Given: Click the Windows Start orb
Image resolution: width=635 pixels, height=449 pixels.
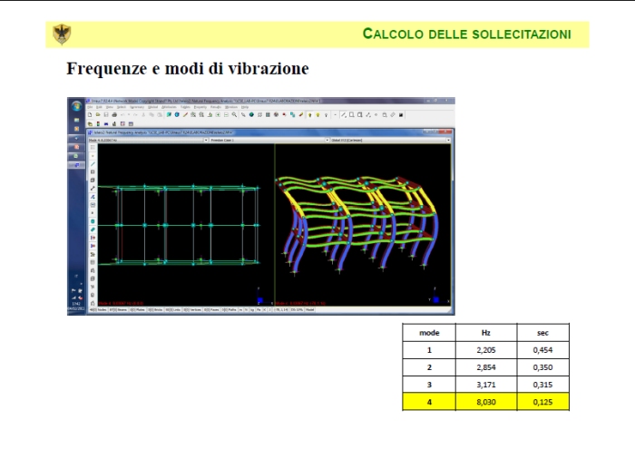Looking at the screenshot, I should pyautogui.click(x=75, y=106).
